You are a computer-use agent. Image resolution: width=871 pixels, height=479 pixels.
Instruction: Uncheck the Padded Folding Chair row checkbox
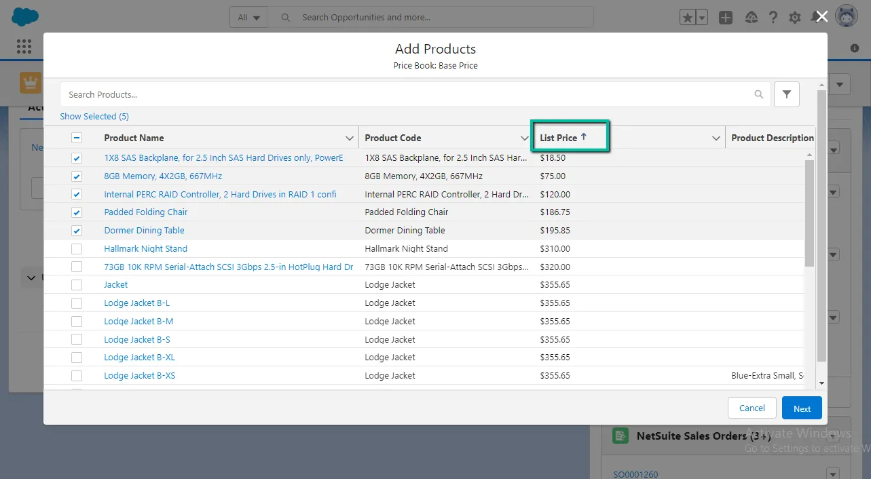[x=77, y=212]
